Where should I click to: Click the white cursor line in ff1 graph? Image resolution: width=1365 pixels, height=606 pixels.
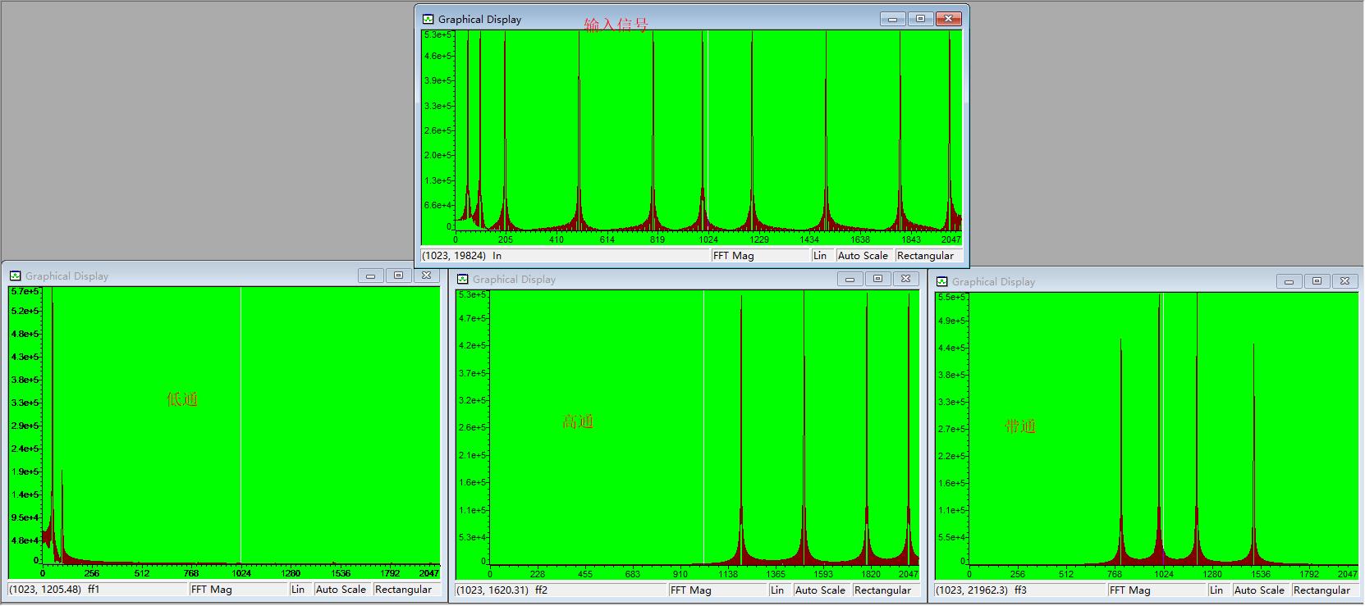point(240,410)
